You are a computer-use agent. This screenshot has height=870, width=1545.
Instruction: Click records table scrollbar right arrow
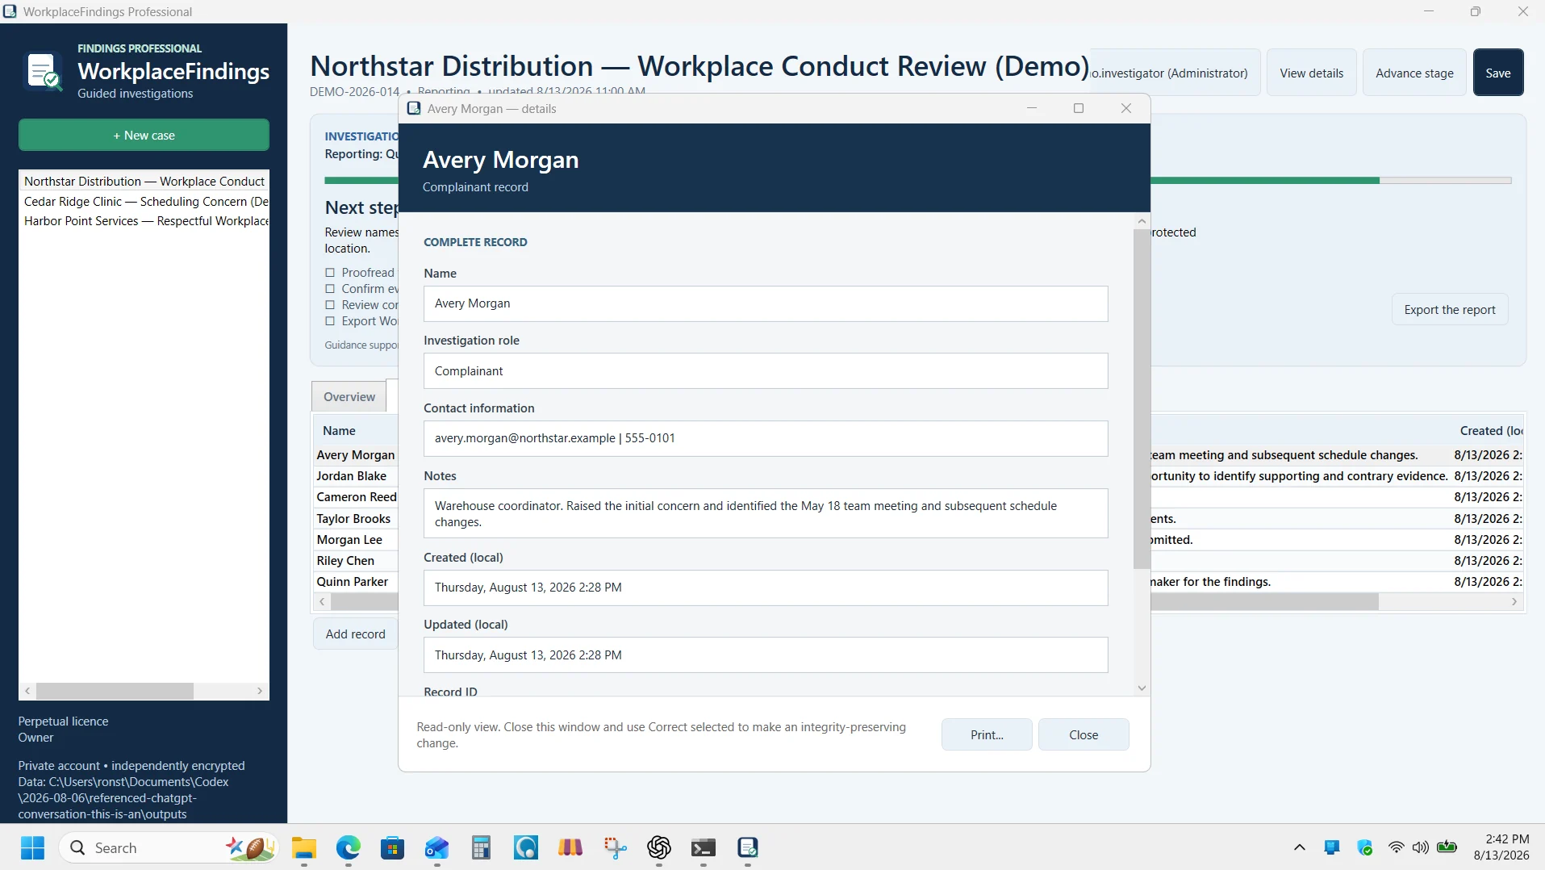[1514, 602]
